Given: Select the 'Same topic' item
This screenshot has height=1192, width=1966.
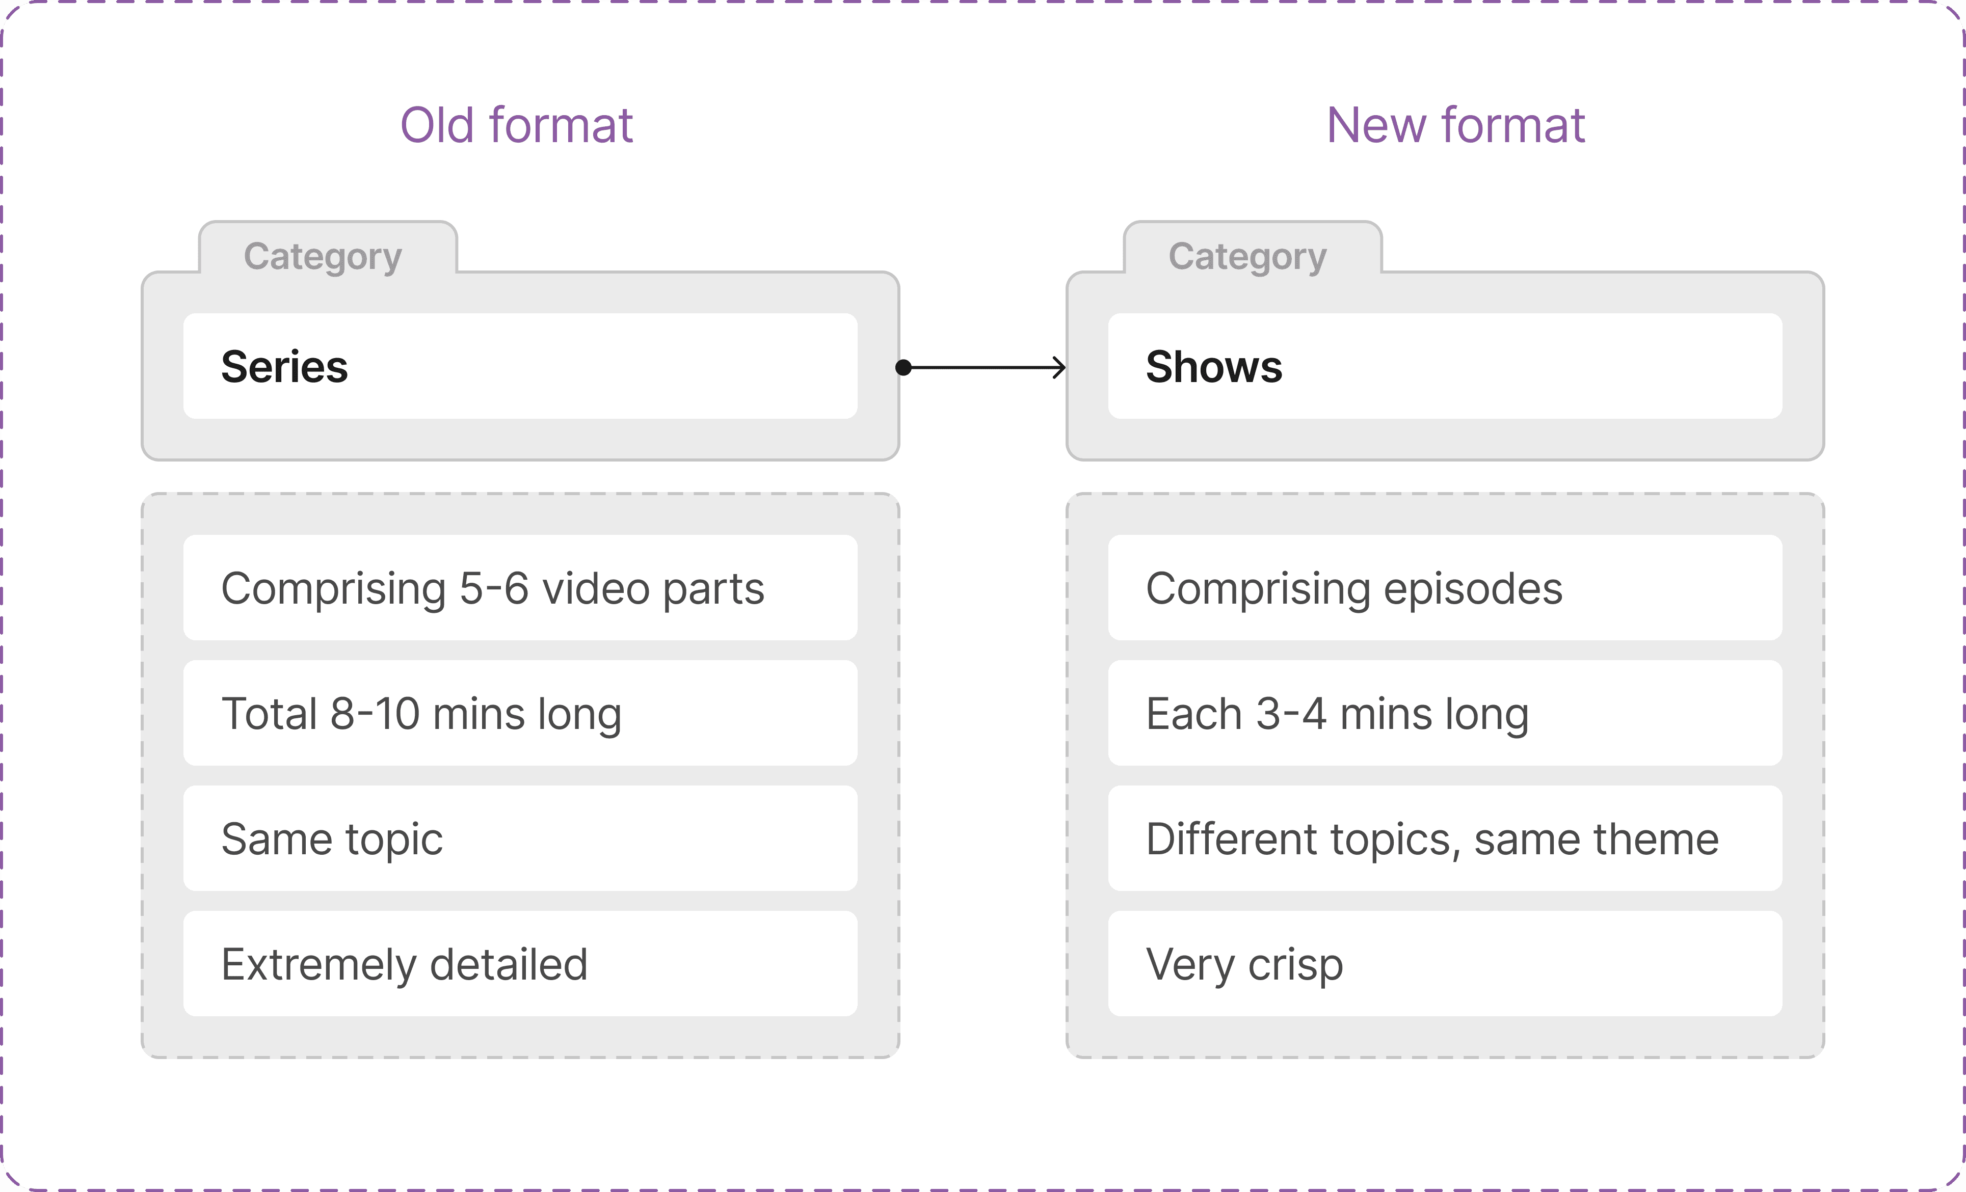Looking at the screenshot, I should pos(520,838).
